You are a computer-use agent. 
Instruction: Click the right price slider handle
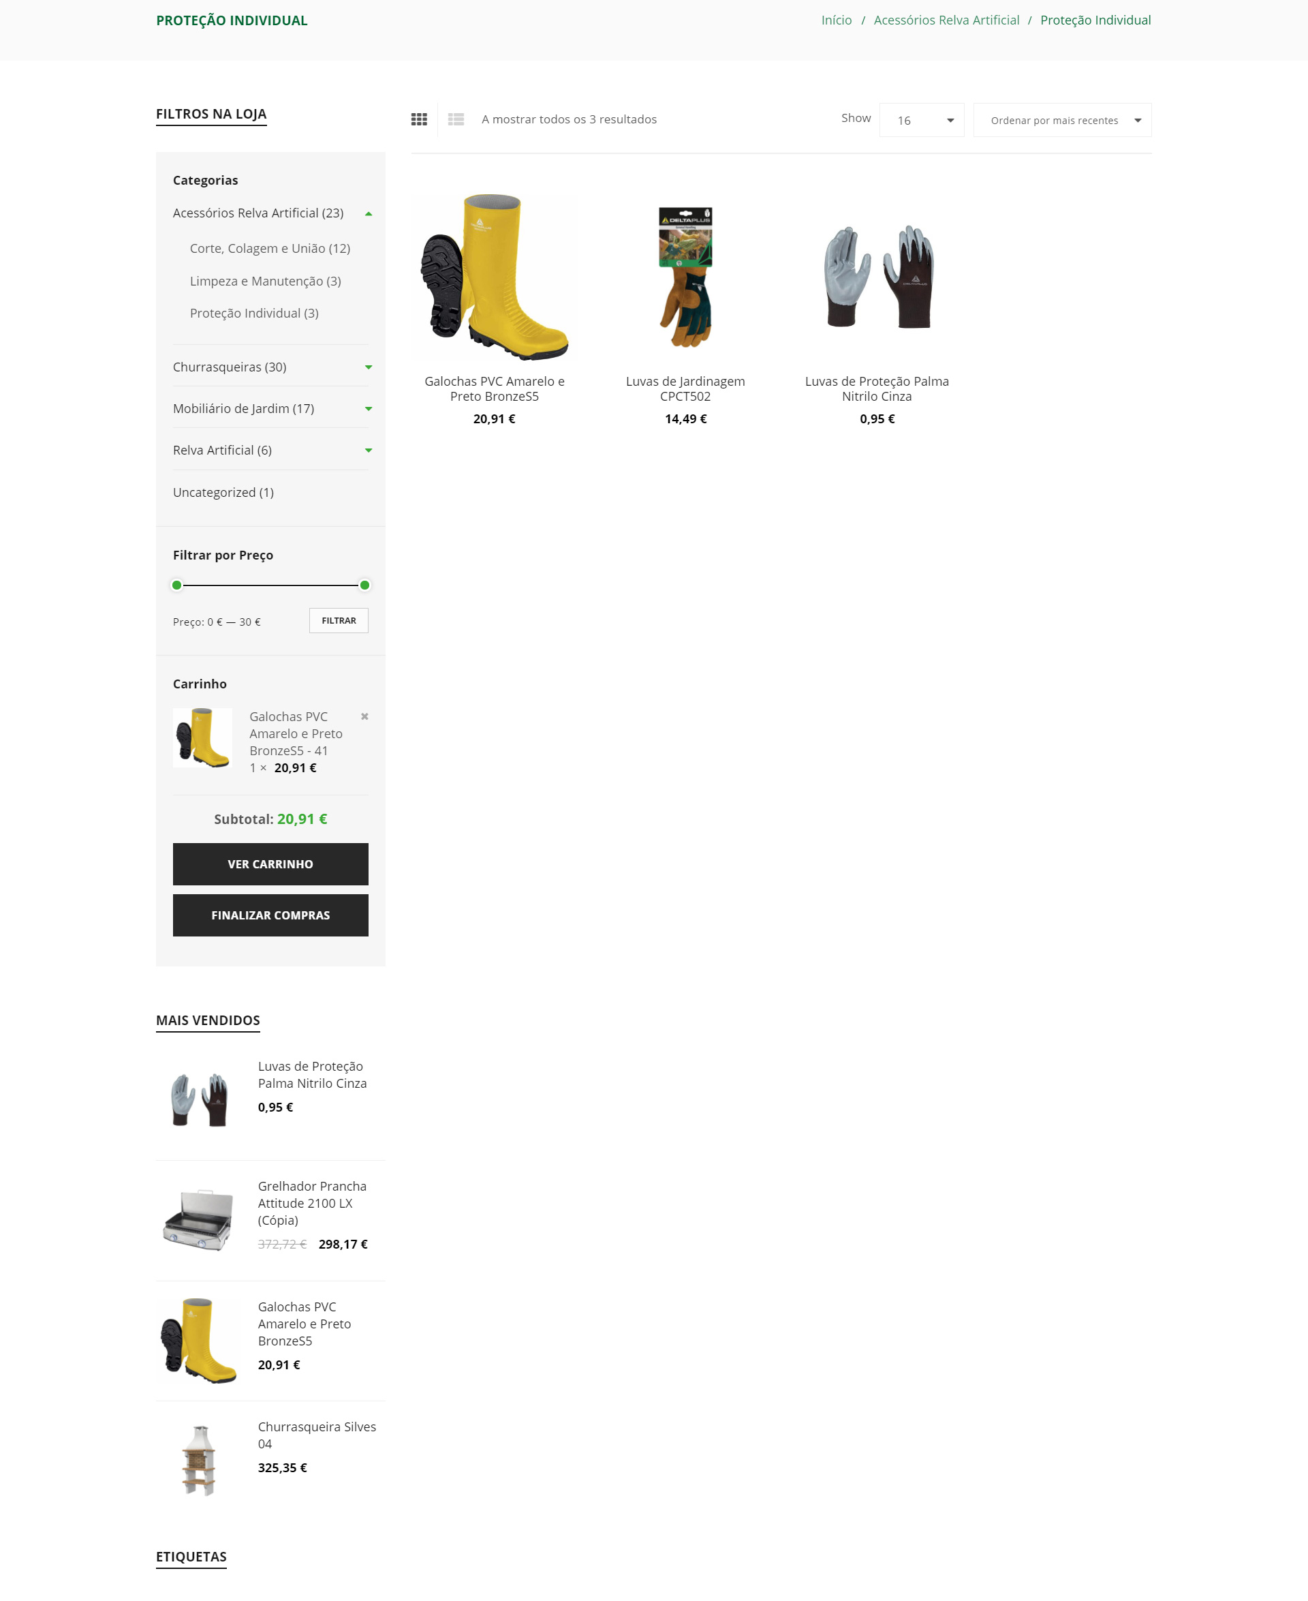364,585
